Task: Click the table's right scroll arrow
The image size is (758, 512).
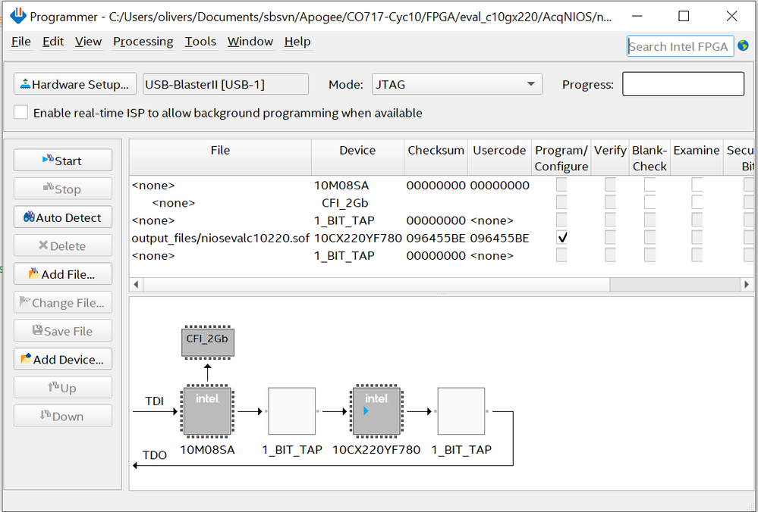Action: point(747,284)
